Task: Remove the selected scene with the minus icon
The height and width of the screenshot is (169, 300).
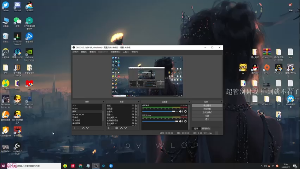Action: (x=78, y=128)
